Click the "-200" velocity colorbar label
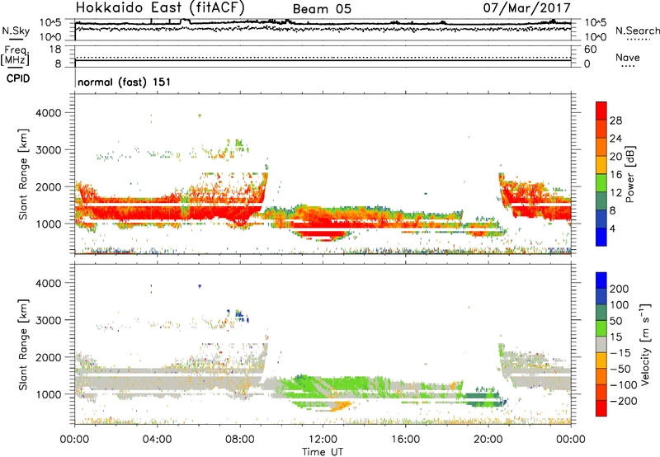The width and height of the screenshot is (660, 457). pyautogui.click(x=624, y=401)
